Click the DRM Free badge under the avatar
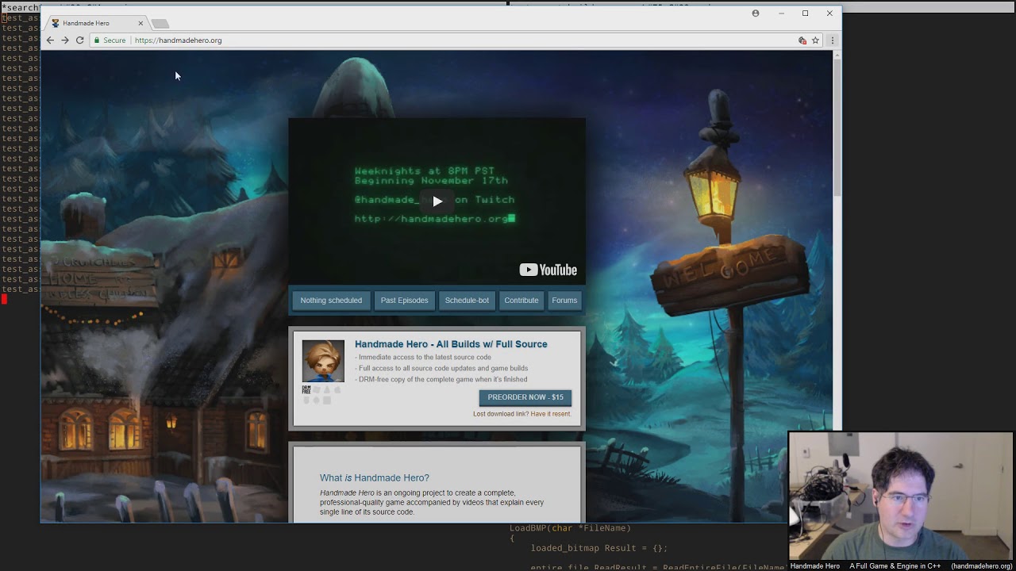 pos(306,389)
